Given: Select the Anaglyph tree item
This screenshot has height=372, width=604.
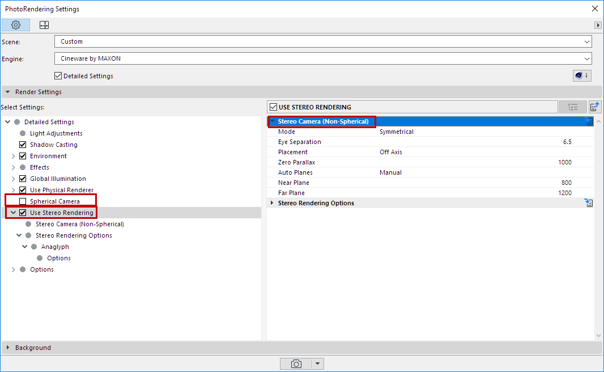Looking at the screenshot, I should coord(55,247).
